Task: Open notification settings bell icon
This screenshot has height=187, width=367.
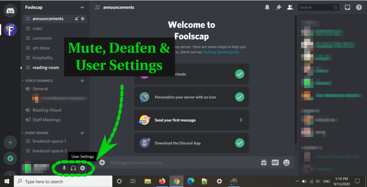Action: 267,7
